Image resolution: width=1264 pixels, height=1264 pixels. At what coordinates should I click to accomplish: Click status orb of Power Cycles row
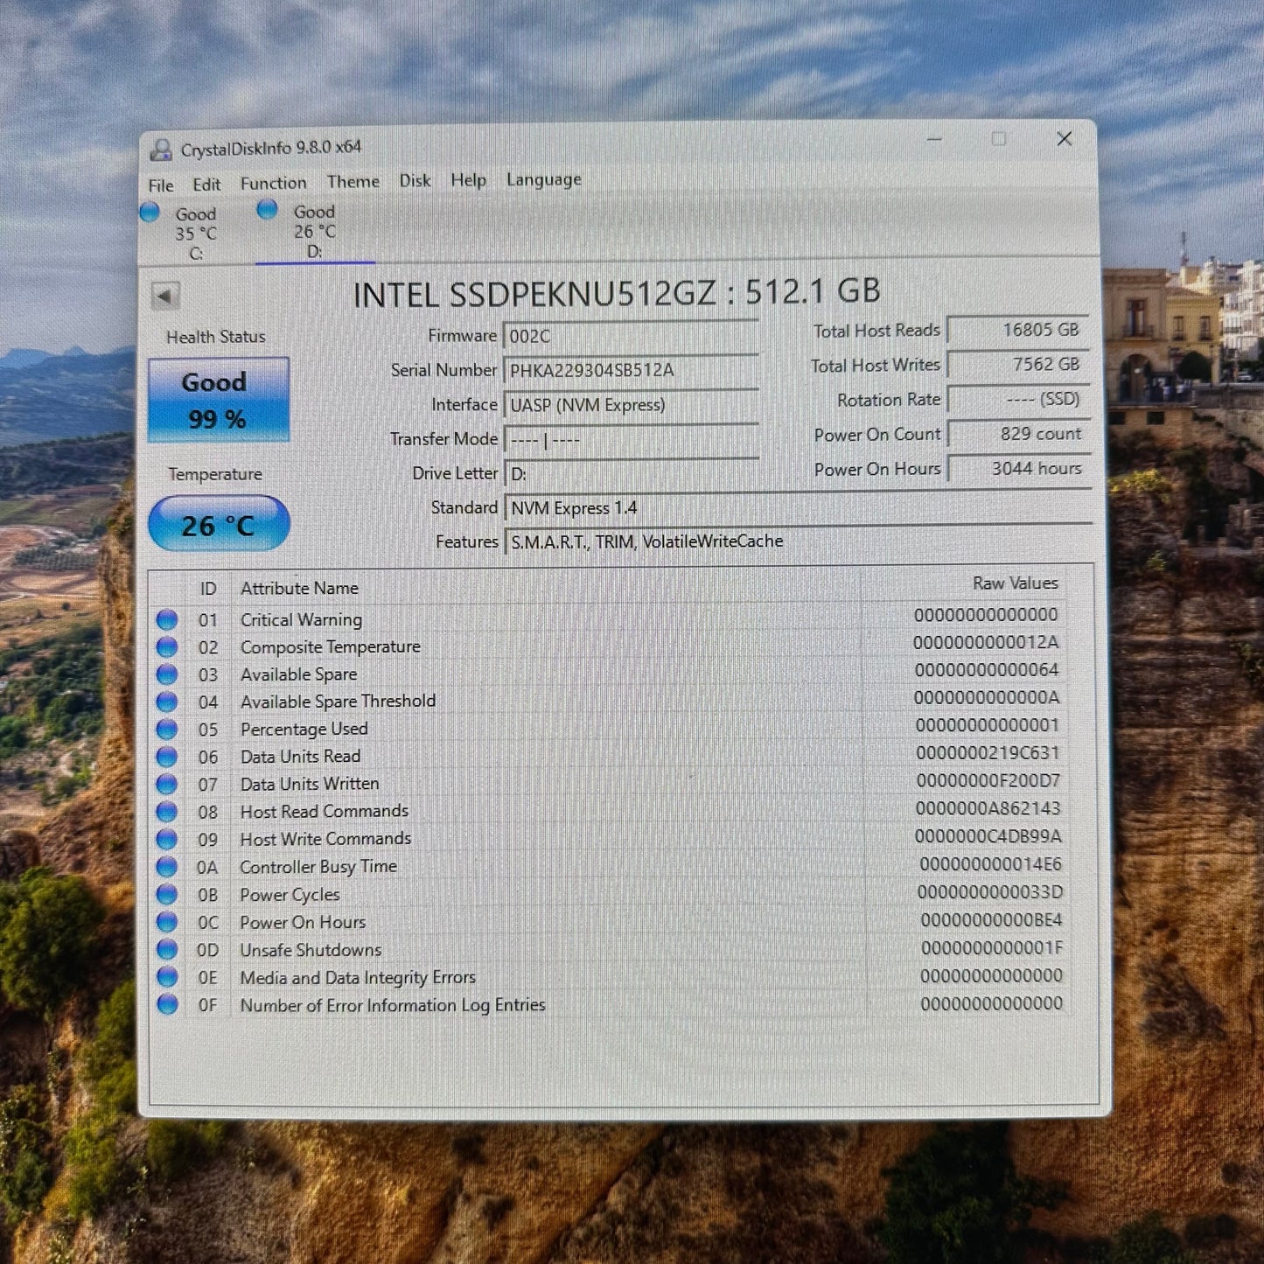coord(166,895)
